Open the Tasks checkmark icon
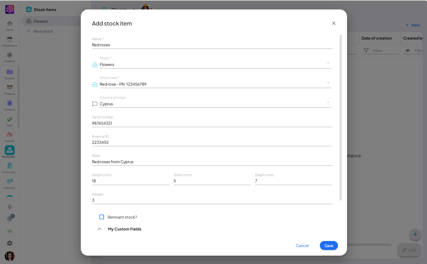The height and width of the screenshot is (264, 427). 9,119
